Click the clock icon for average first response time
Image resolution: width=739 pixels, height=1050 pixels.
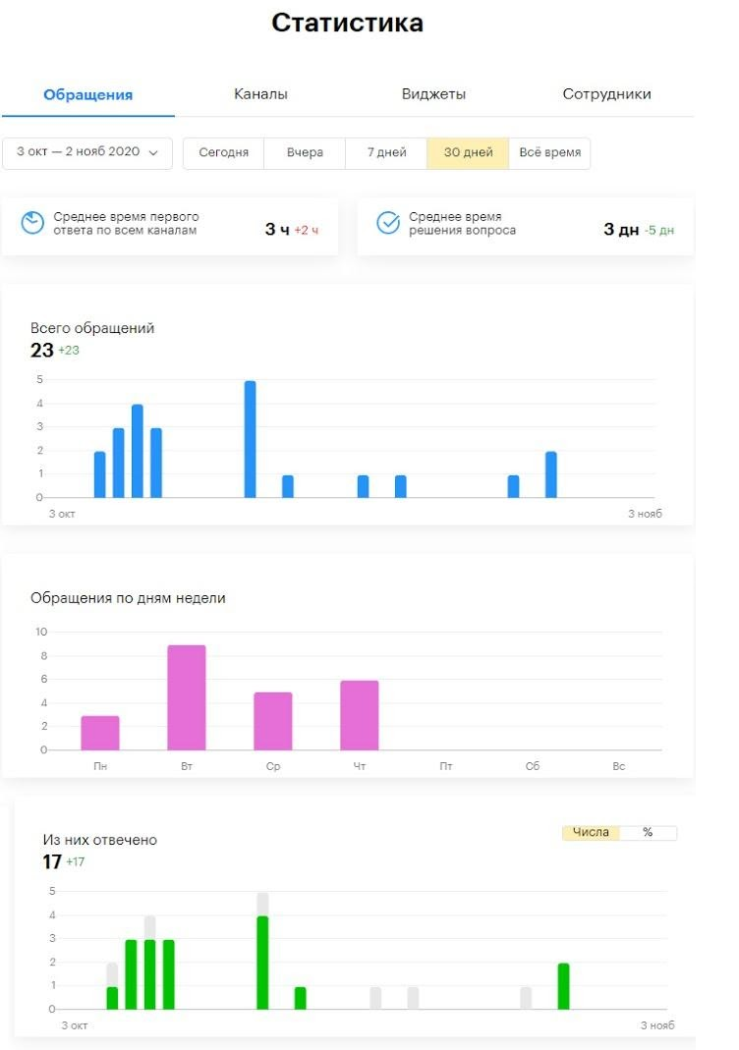click(32, 223)
